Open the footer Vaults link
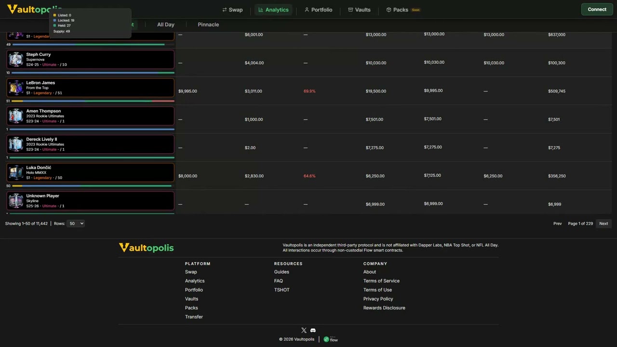617x347 pixels. [x=191, y=299]
